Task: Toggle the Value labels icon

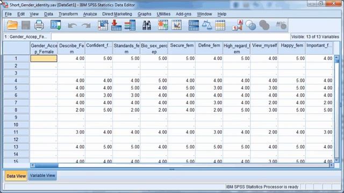Action: [x=238, y=25]
